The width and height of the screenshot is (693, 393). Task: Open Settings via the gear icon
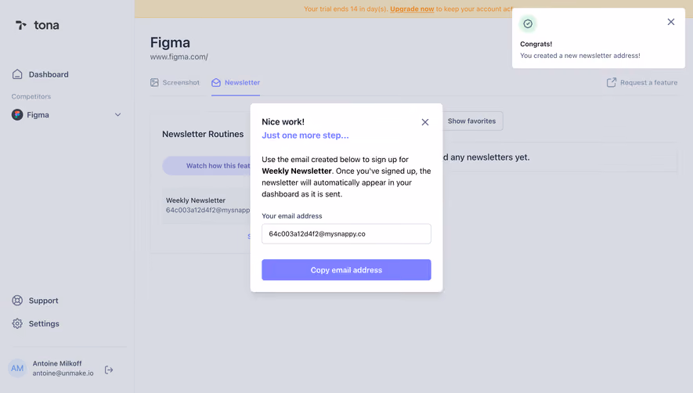point(17,323)
